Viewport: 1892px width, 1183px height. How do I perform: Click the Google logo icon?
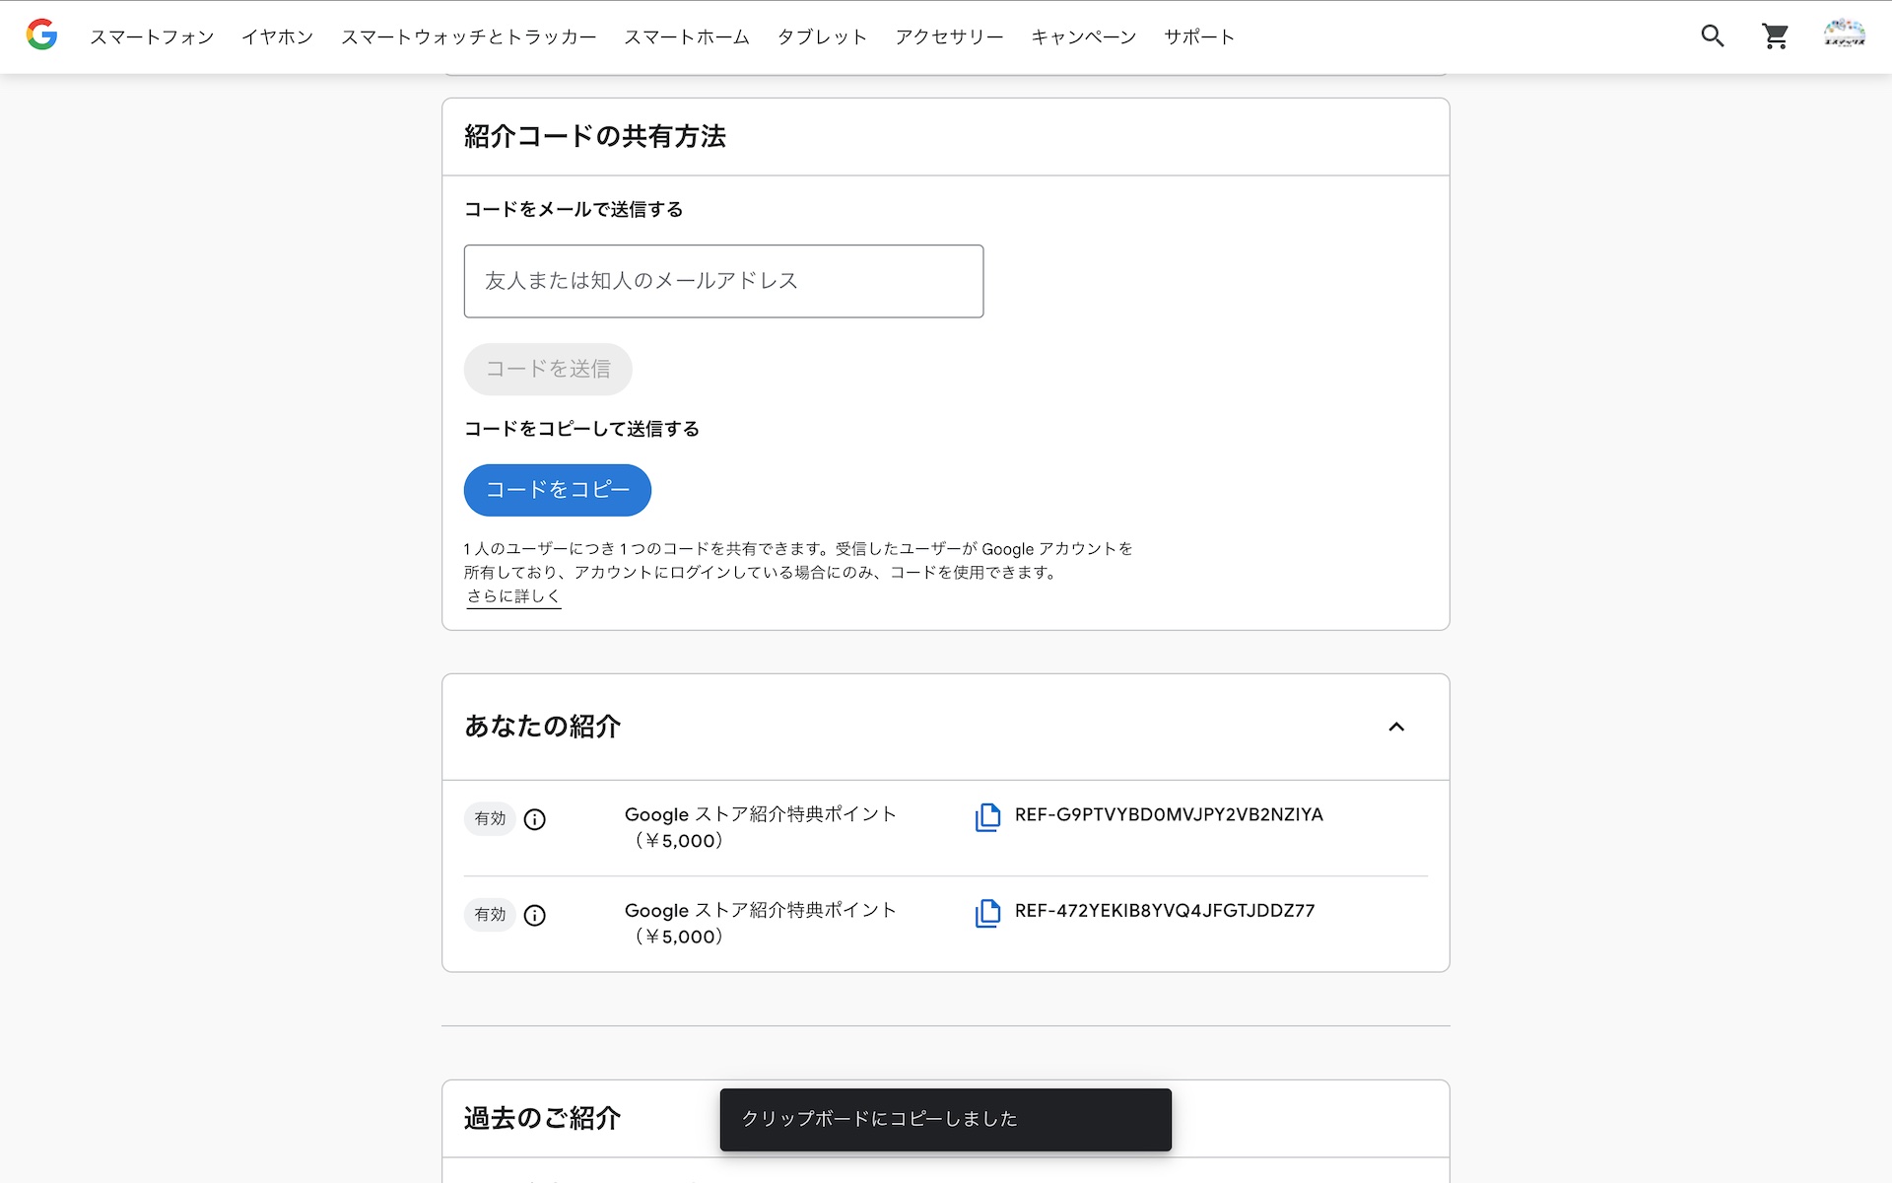click(41, 35)
